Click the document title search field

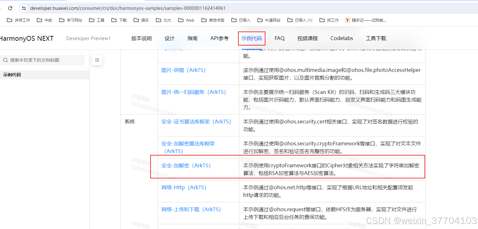42,60
